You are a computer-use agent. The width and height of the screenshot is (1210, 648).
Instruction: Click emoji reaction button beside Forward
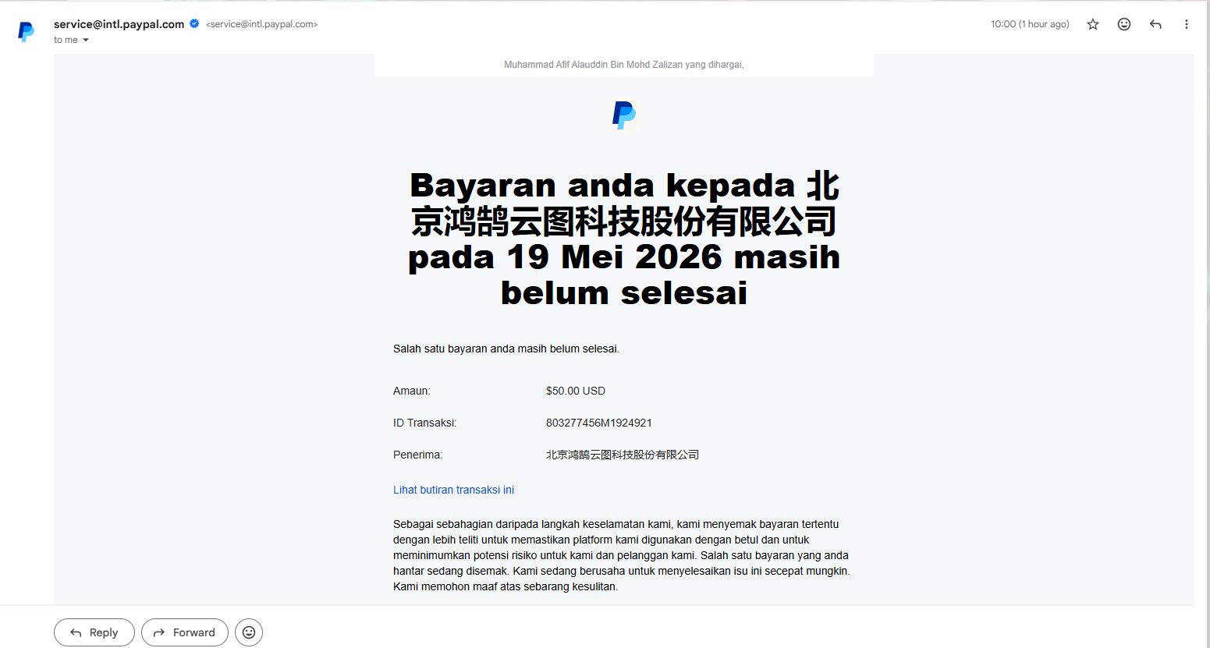(x=249, y=632)
